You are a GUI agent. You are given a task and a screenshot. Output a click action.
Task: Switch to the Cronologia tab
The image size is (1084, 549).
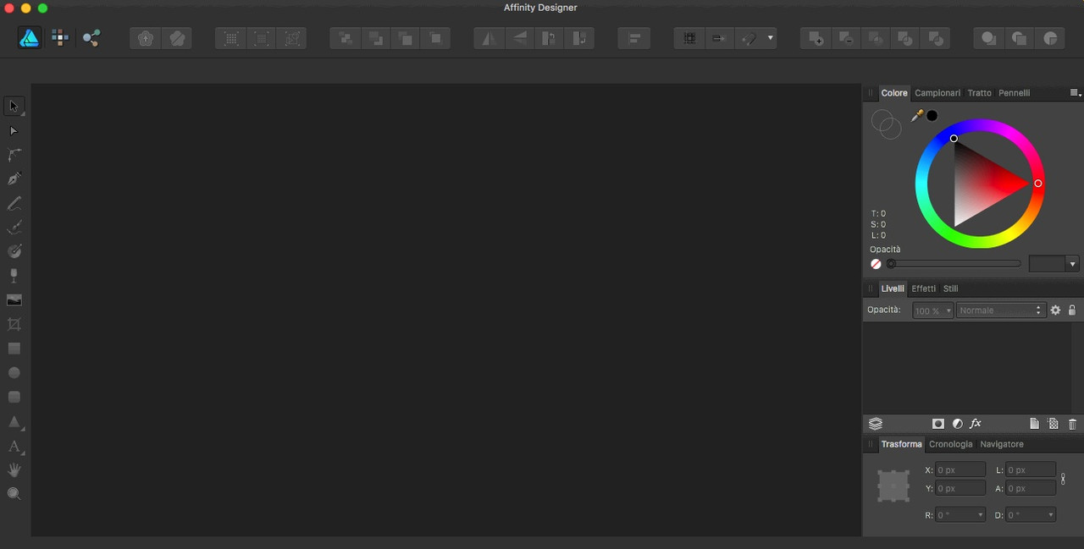click(951, 444)
